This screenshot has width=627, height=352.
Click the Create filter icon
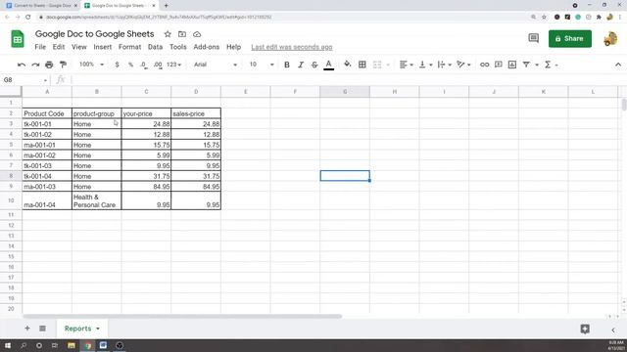coord(526,65)
